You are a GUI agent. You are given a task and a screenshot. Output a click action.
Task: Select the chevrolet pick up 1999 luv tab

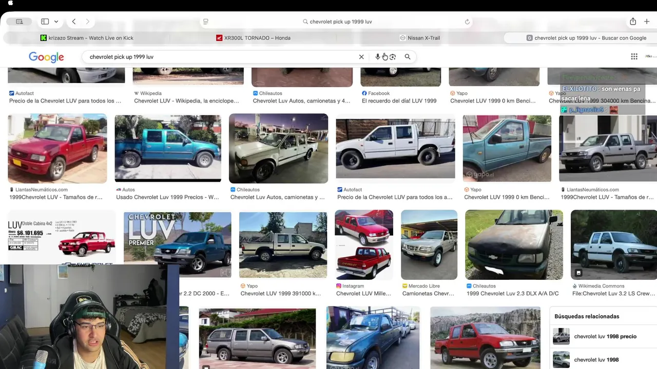click(x=586, y=38)
